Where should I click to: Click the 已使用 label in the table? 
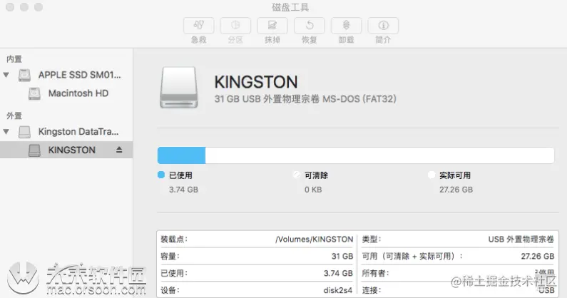pyautogui.click(x=174, y=273)
